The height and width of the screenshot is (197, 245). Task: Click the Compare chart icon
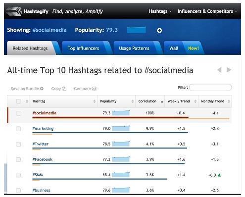click(x=94, y=89)
